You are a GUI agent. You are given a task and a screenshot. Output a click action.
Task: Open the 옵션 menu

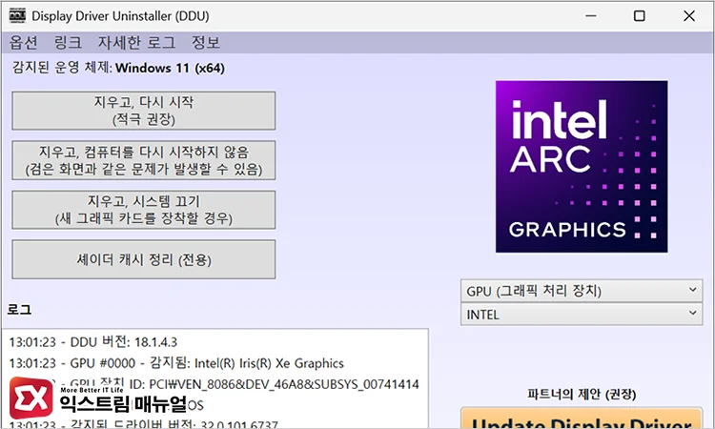pos(23,42)
